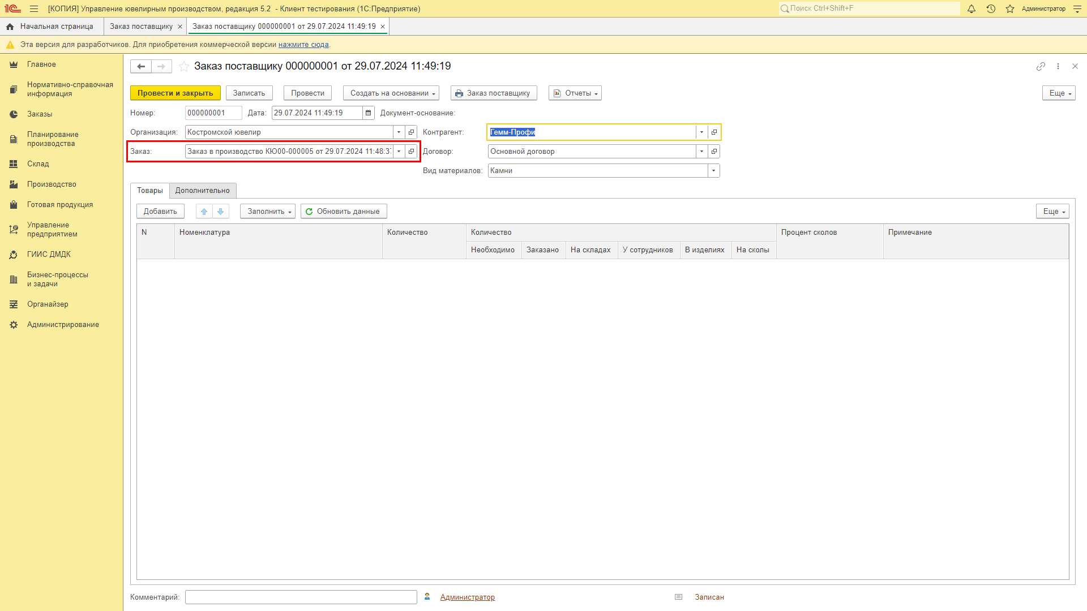Click the Номер input field

pyautogui.click(x=213, y=113)
